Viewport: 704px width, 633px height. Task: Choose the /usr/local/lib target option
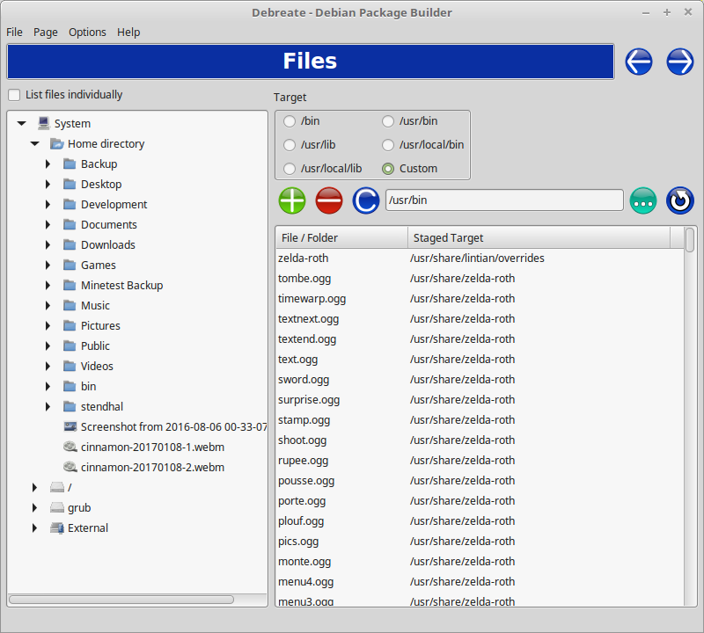289,168
